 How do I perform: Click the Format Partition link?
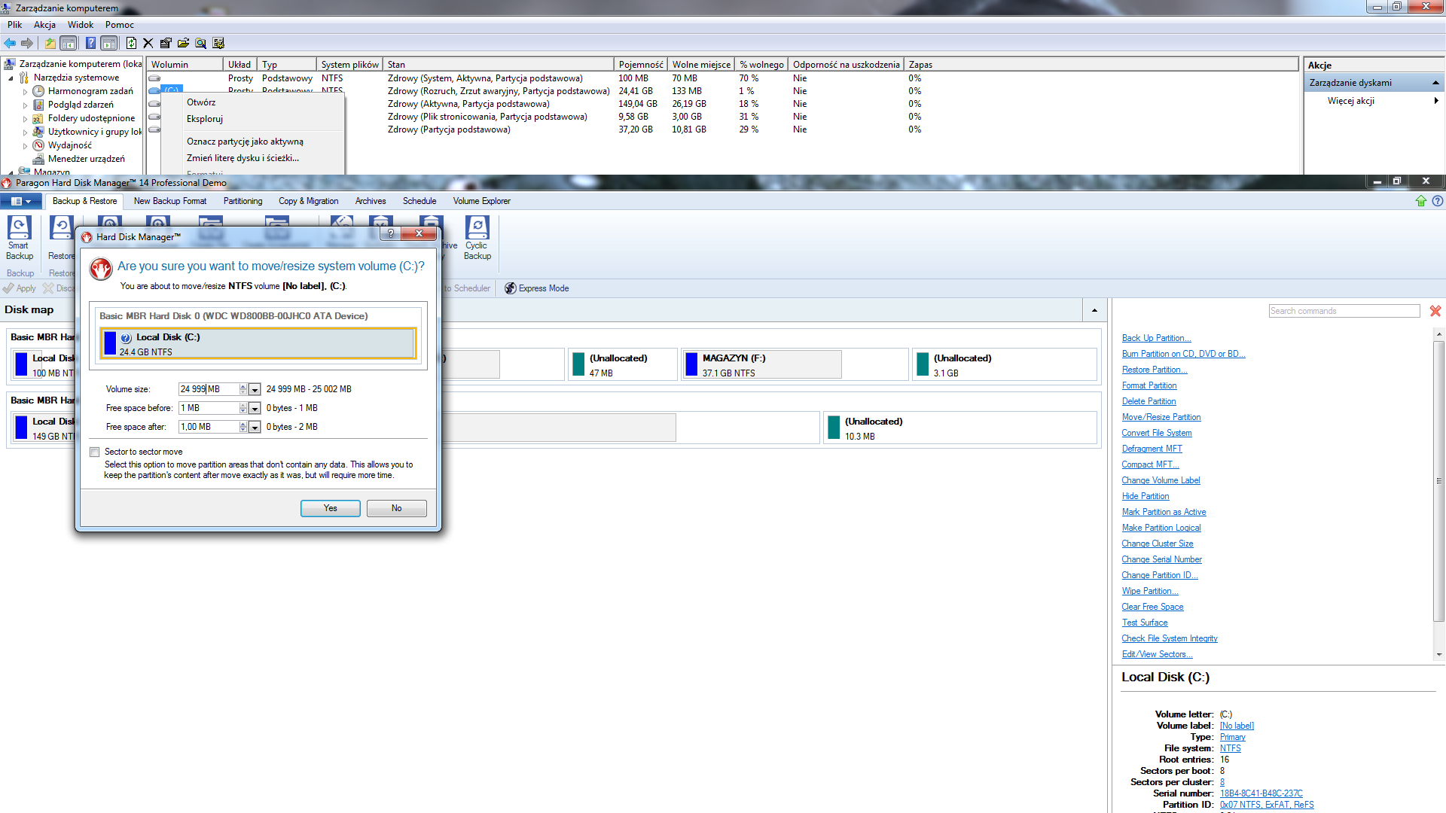(x=1149, y=385)
